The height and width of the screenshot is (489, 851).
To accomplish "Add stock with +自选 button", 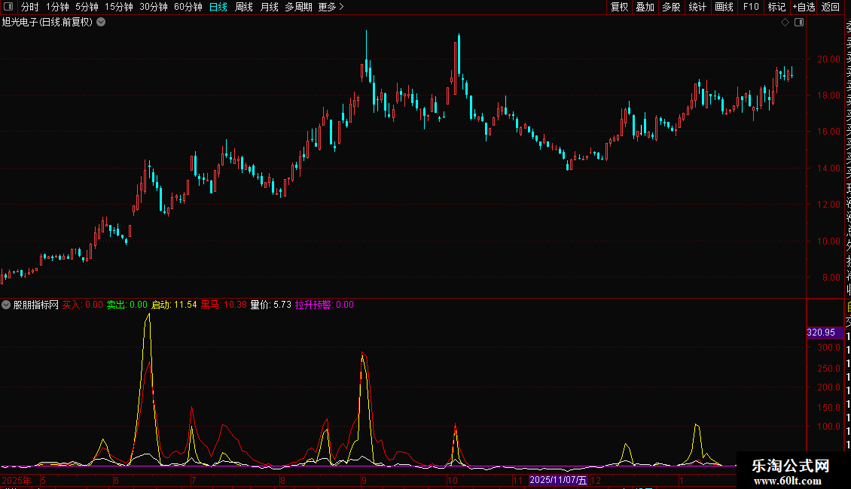I will tap(804, 7).
